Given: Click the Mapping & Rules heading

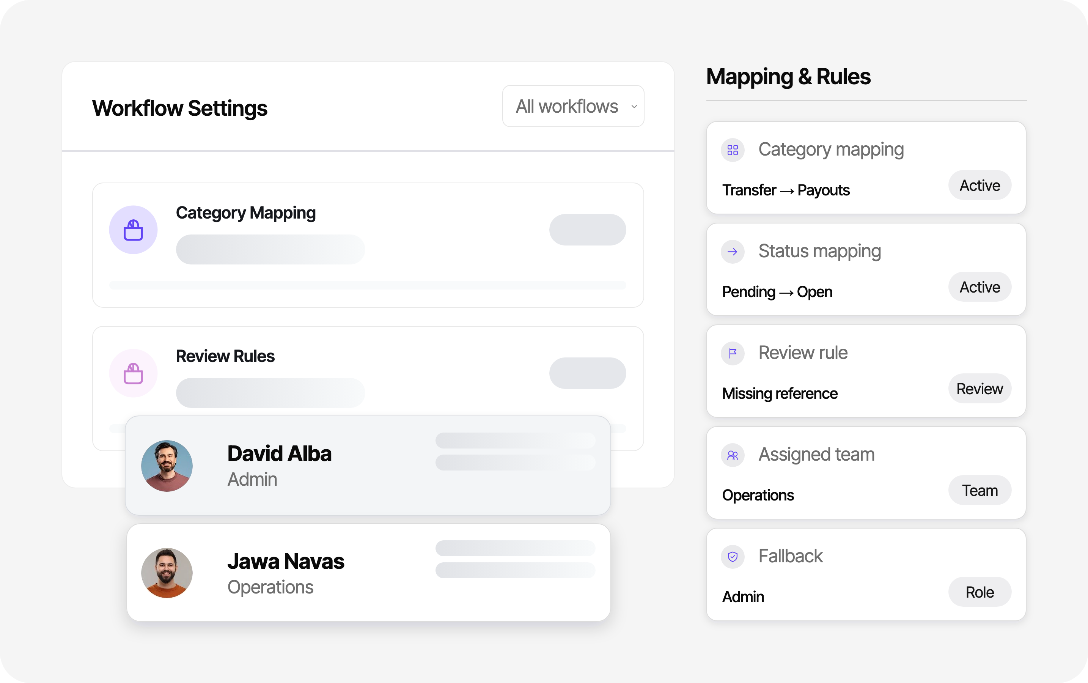Looking at the screenshot, I should (x=788, y=77).
